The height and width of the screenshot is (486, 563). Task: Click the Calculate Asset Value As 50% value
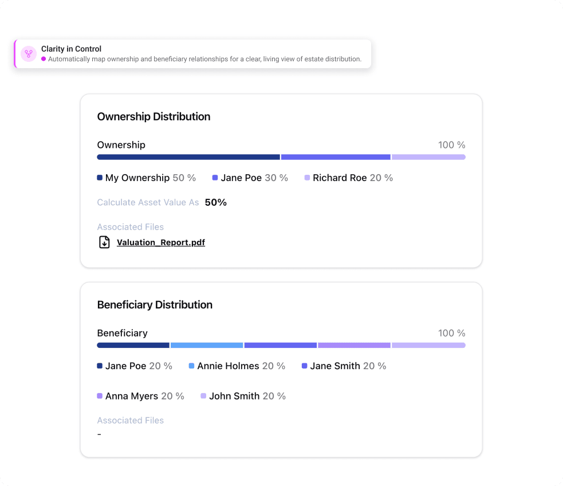(x=216, y=202)
